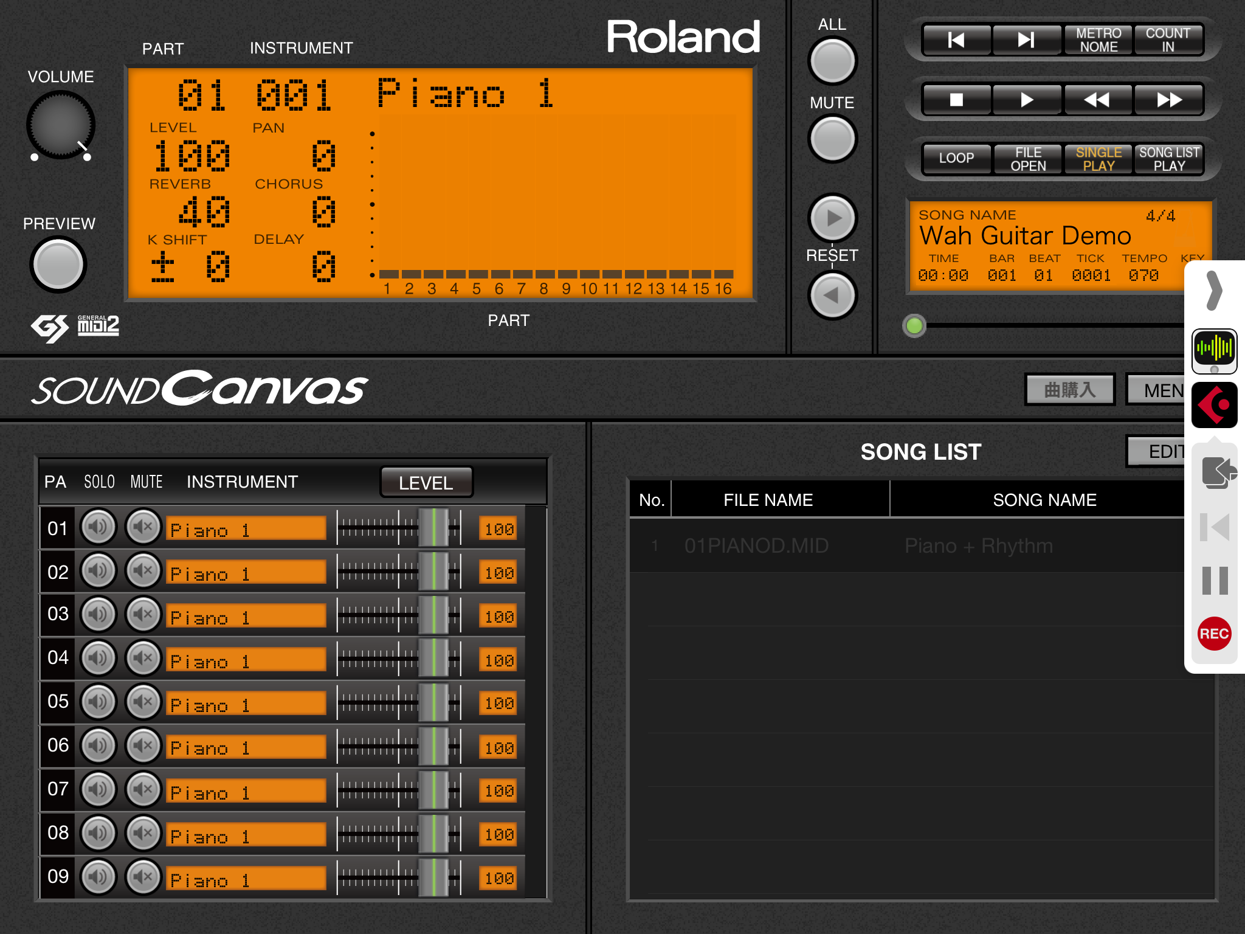Mute part 01
1245x934 pixels.
pyautogui.click(x=143, y=527)
